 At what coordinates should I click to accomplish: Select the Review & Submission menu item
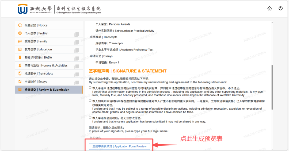pos(47,90)
